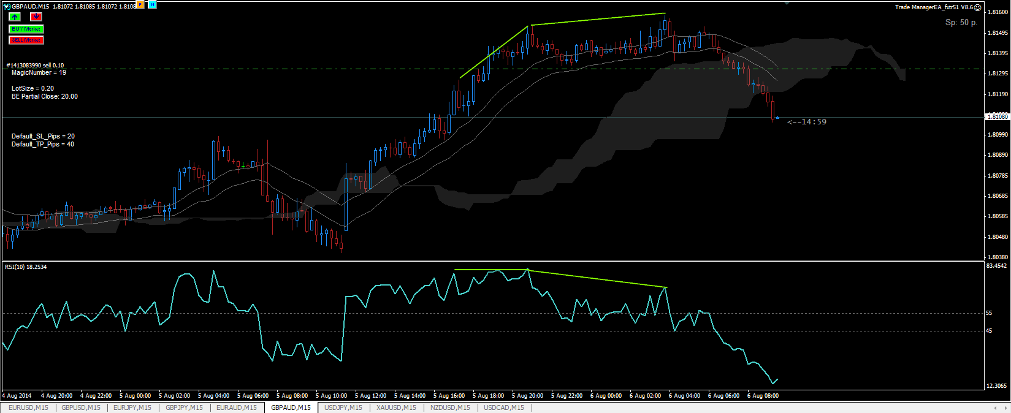Viewport: 1011px width, 413px height.
Task: Click the 12.3065 RSI scale minimum
Action: coord(996,385)
